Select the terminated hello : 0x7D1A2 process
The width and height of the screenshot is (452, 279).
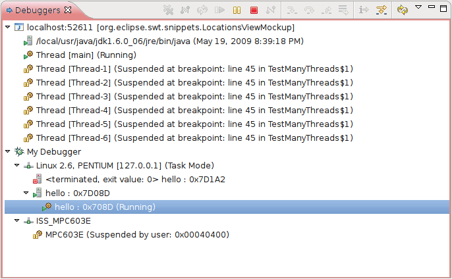[x=129, y=180]
